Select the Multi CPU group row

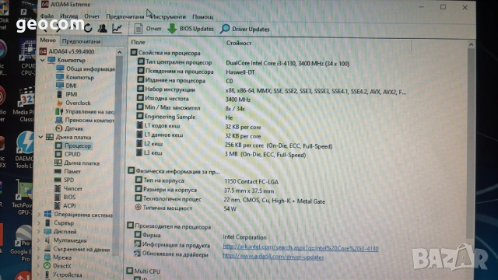pos(143,271)
